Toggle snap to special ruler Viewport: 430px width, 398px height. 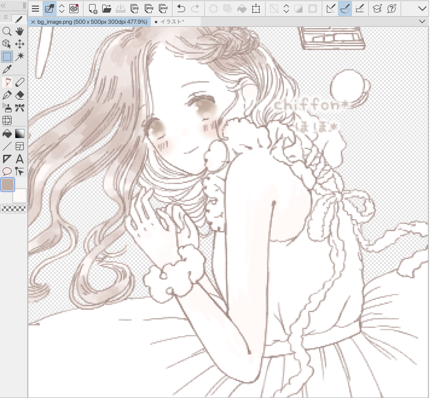pos(345,9)
